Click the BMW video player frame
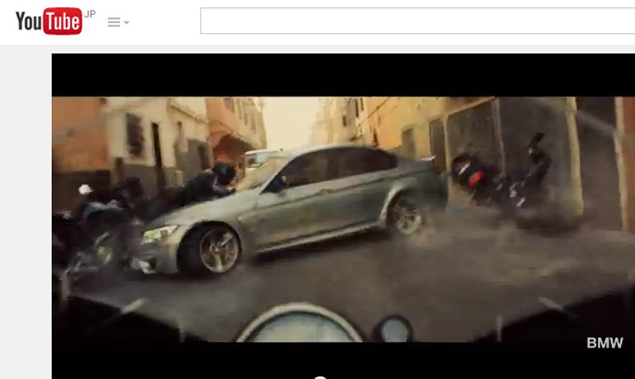 click(343, 217)
